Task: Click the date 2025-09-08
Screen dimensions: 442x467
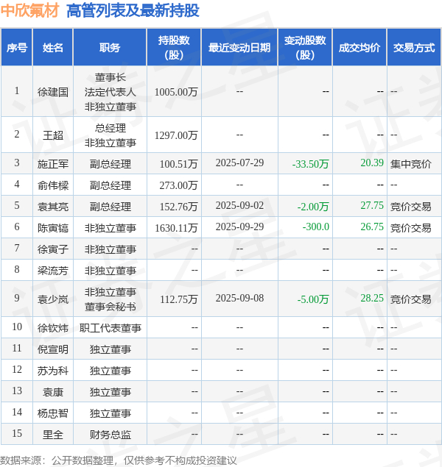Action: 239,298
